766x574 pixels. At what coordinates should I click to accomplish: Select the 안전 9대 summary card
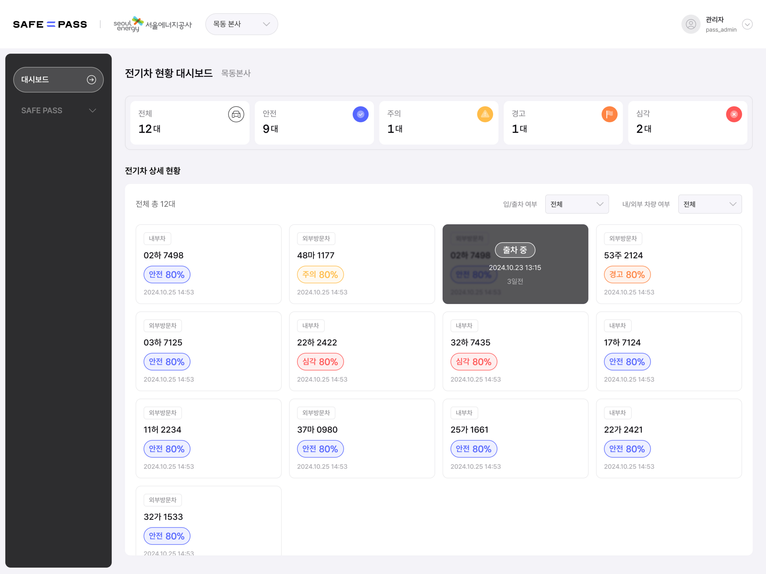(x=314, y=123)
